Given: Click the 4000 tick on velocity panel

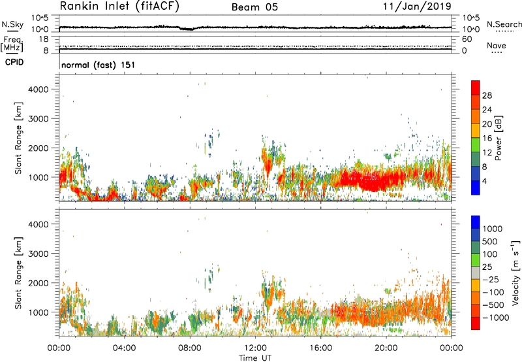Looking at the screenshot, I should (x=38, y=224).
